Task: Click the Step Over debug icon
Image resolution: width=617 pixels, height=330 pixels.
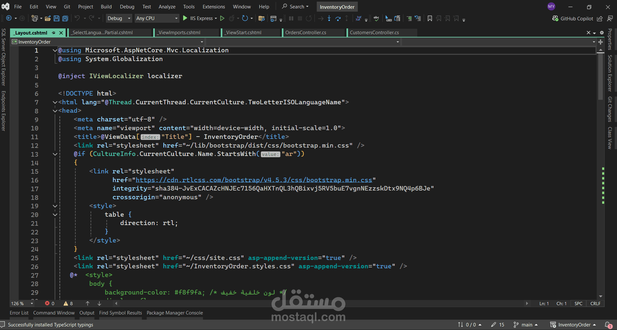Action: tap(338, 18)
